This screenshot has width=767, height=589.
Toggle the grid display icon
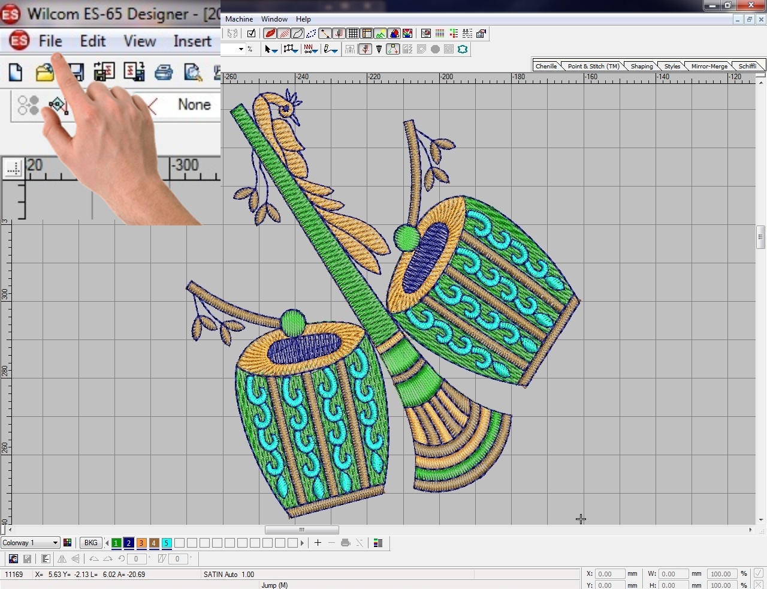coord(354,34)
